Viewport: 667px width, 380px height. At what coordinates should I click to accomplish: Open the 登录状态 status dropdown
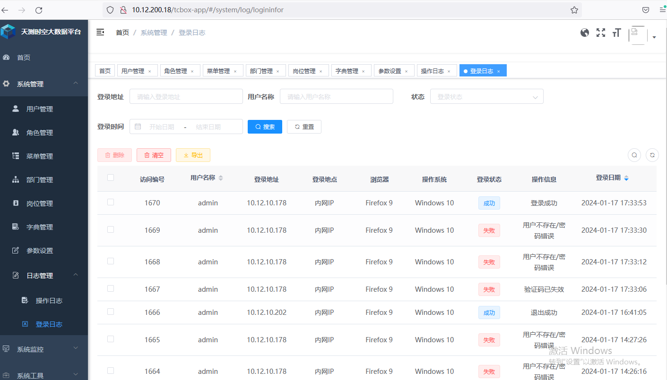click(x=486, y=97)
